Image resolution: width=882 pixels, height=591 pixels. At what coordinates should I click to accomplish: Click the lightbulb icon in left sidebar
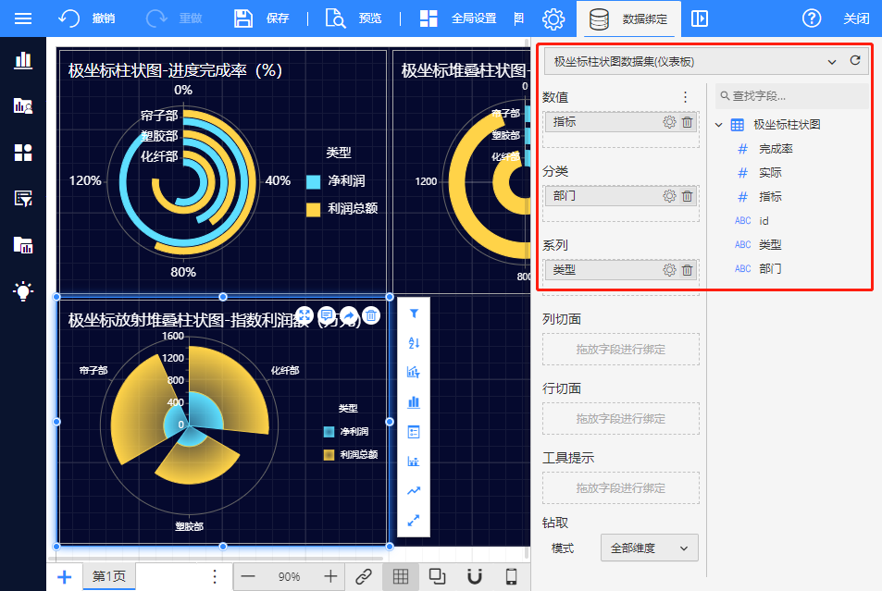point(23,291)
